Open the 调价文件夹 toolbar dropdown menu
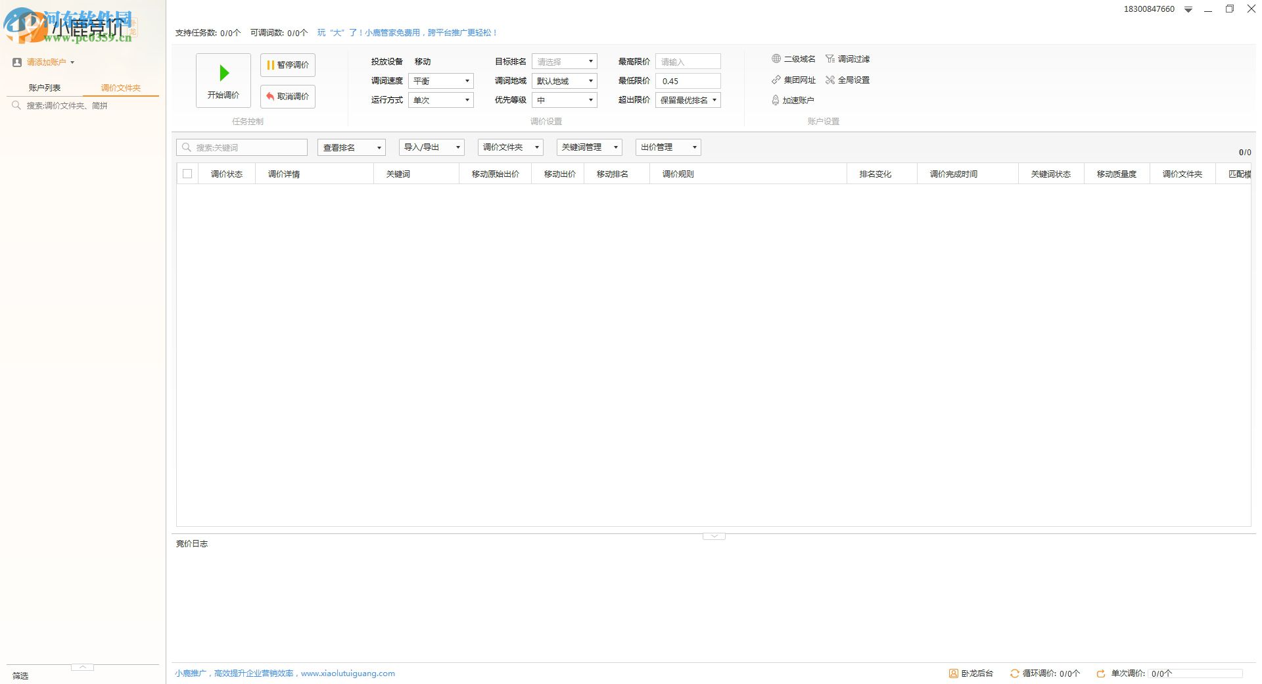 pos(511,147)
